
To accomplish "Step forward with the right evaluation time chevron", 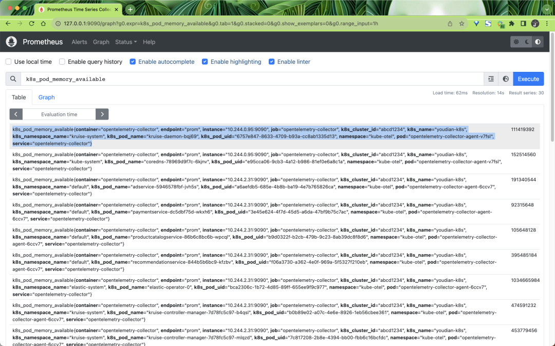I will [x=102, y=114].
